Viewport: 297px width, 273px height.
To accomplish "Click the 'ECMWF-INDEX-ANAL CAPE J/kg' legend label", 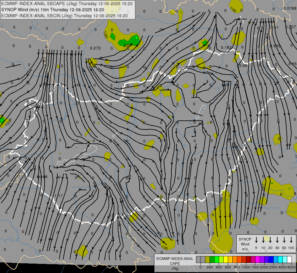I will (x=175, y=263).
